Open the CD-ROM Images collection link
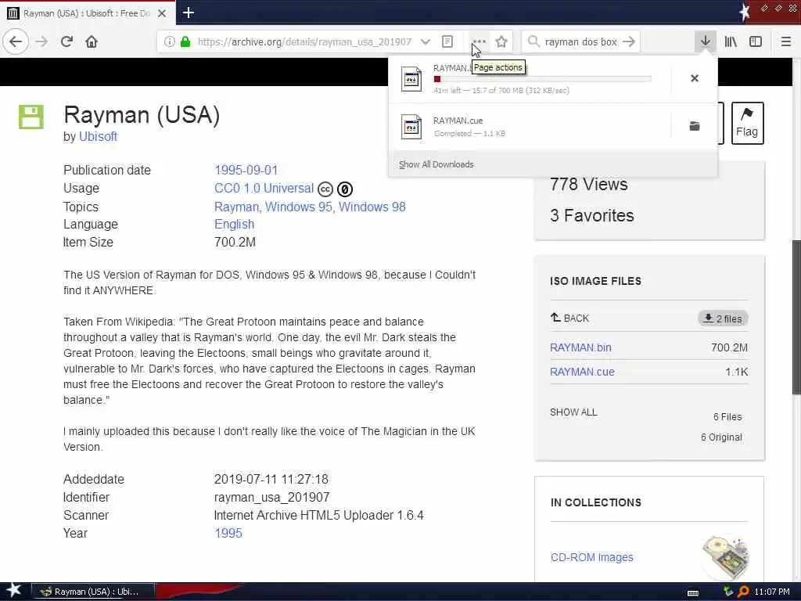This screenshot has width=801, height=601. point(591,557)
